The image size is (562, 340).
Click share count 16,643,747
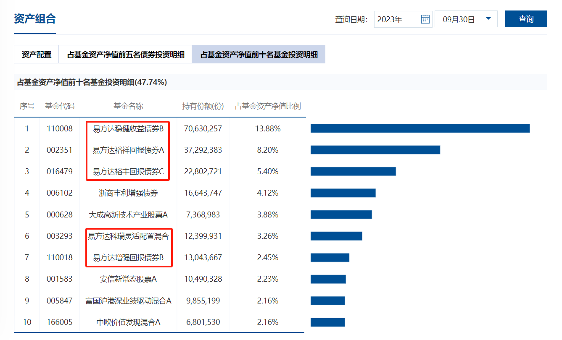pyautogui.click(x=203, y=193)
